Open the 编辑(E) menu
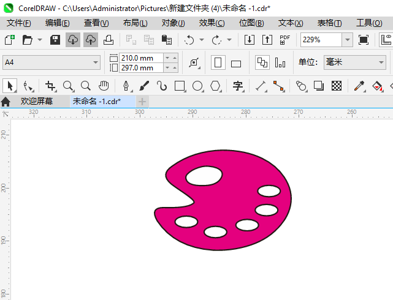Viewport: 393px width, 300px height. coord(58,23)
